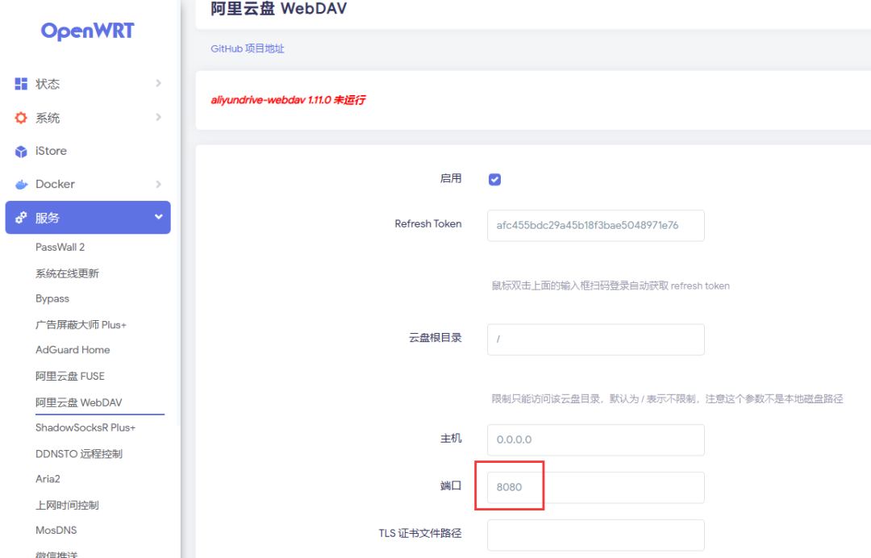871x558 pixels.
Task: Click the TLS 证书文件路径 label
Action: tap(420, 533)
